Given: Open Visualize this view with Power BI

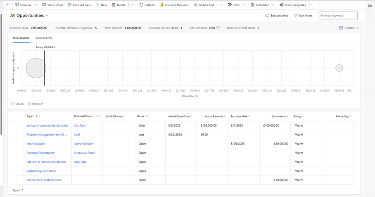Looking at the screenshot, I should (162, 5).
